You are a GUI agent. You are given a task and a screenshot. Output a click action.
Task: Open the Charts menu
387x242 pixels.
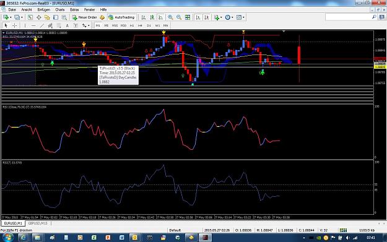click(x=60, y=10)
